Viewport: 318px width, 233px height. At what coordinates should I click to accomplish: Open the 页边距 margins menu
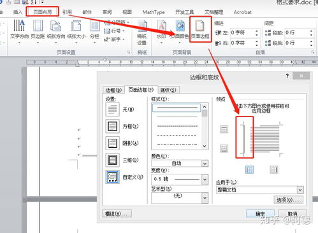click(38, 31)
